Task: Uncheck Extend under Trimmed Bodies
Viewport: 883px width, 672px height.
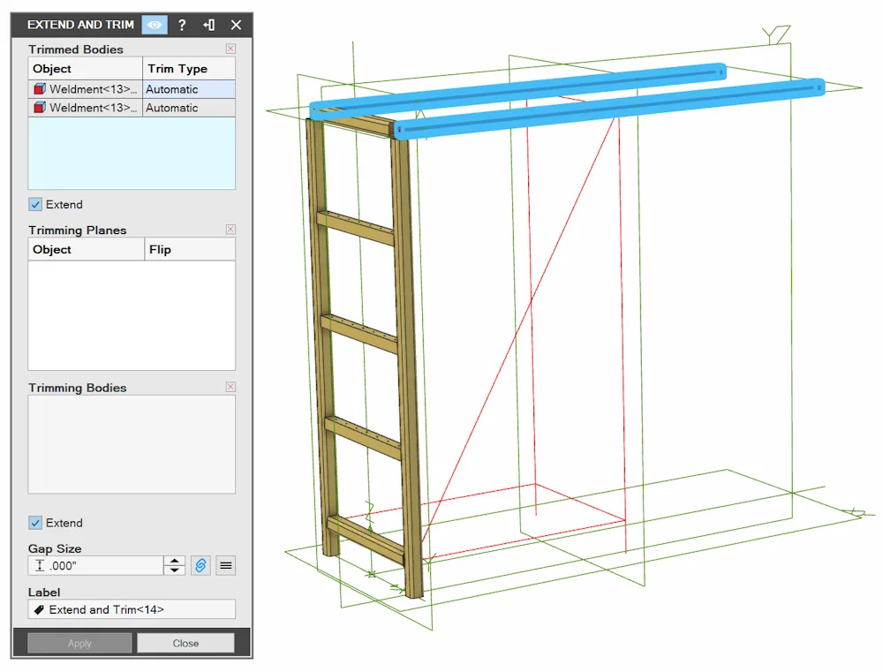Action: point(35,205)
